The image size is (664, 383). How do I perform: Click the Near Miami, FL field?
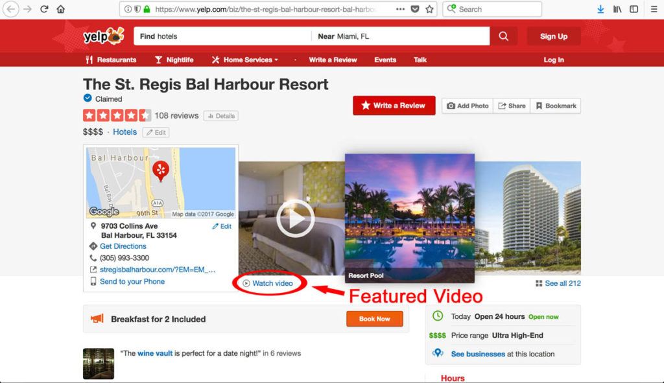click(x=401, y=36)
